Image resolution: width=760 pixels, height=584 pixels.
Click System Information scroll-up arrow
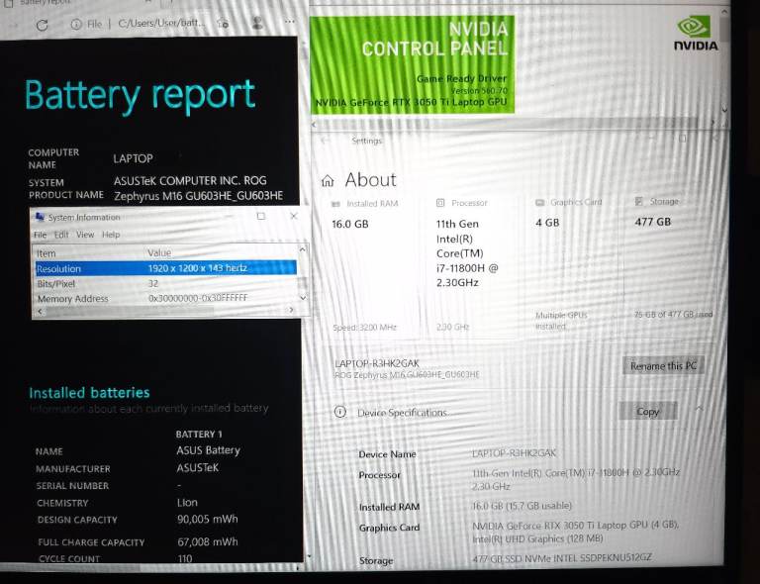point(303,249)
